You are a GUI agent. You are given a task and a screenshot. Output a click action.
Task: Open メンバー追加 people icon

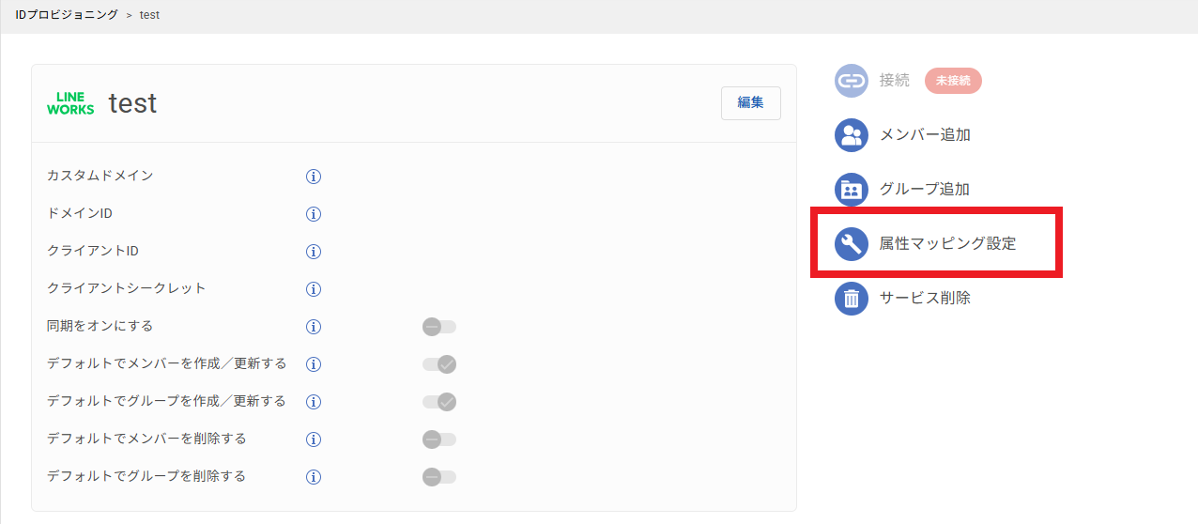pos(852,135)
